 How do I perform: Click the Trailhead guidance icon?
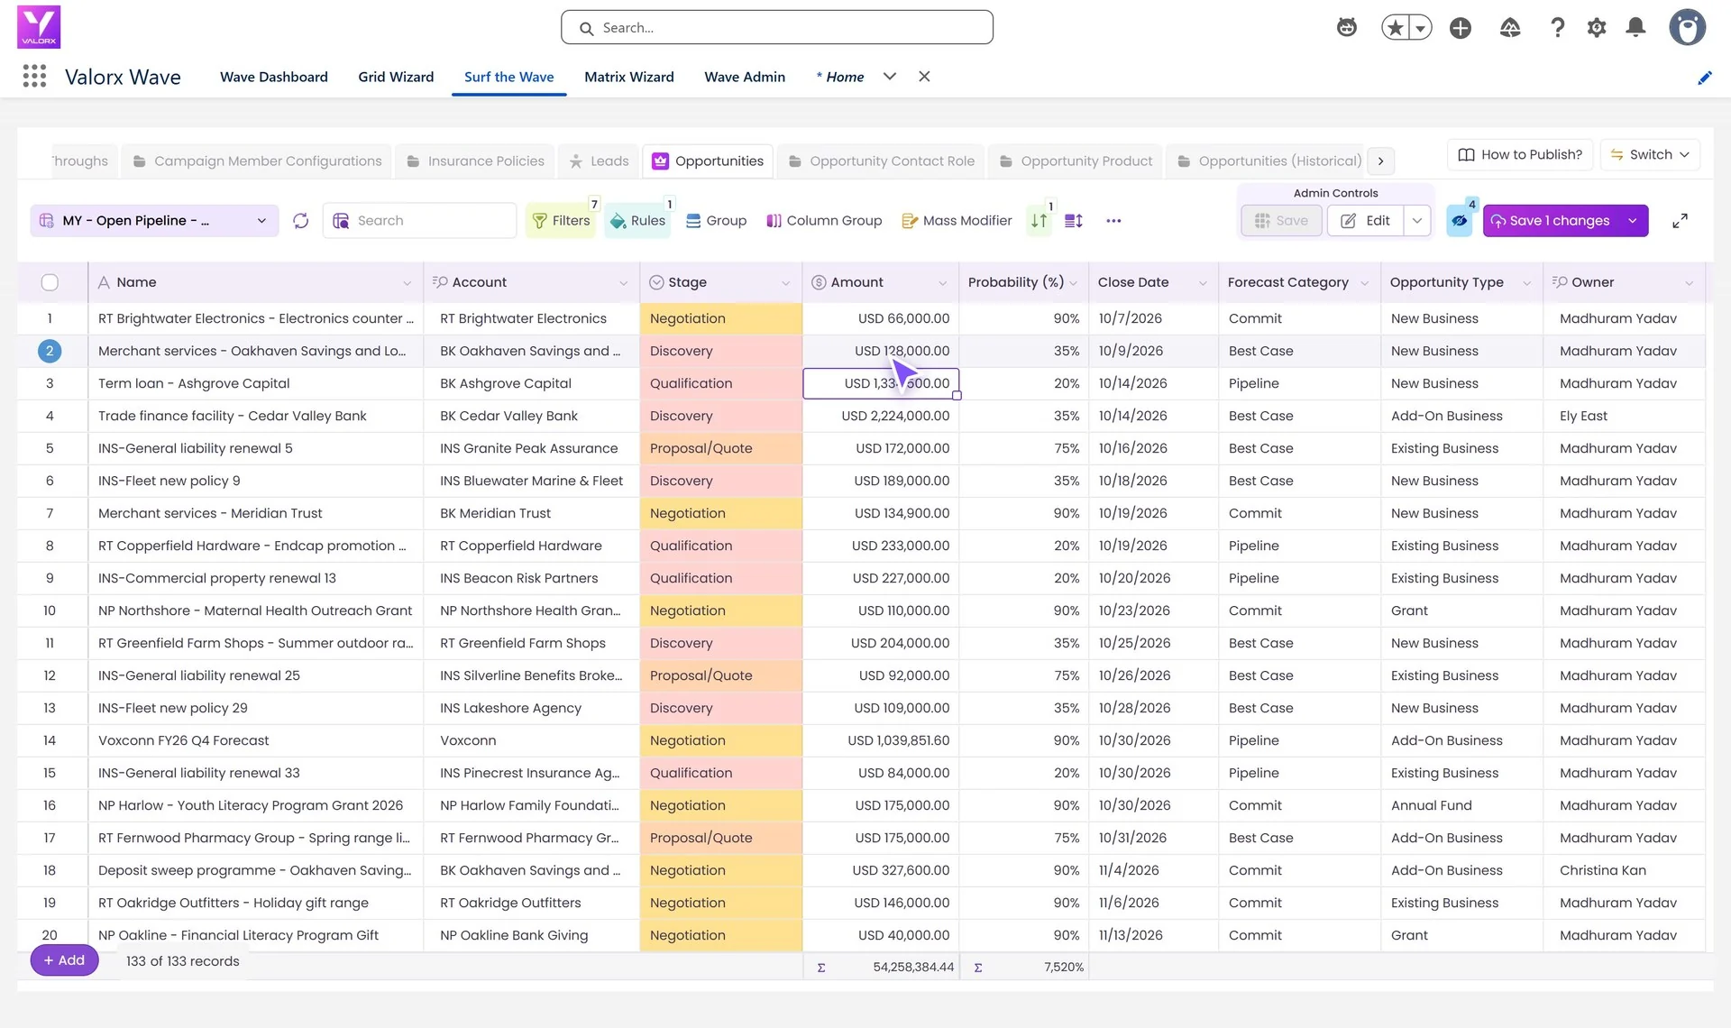coord(1510,28)
